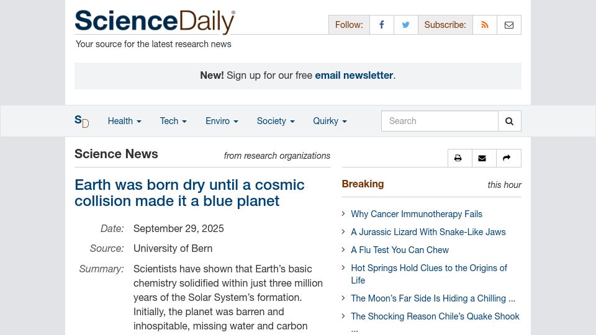Open the Society dropdown menu
Image resolution: width=596 pixels, height=335 pixels.
276,121
